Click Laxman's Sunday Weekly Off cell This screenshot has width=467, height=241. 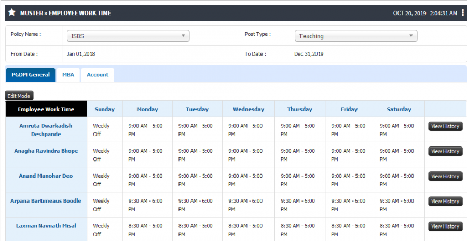(x=104, y=230)
